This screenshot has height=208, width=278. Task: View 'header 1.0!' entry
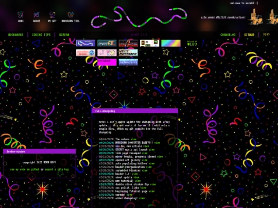click(x=135, y=174)
